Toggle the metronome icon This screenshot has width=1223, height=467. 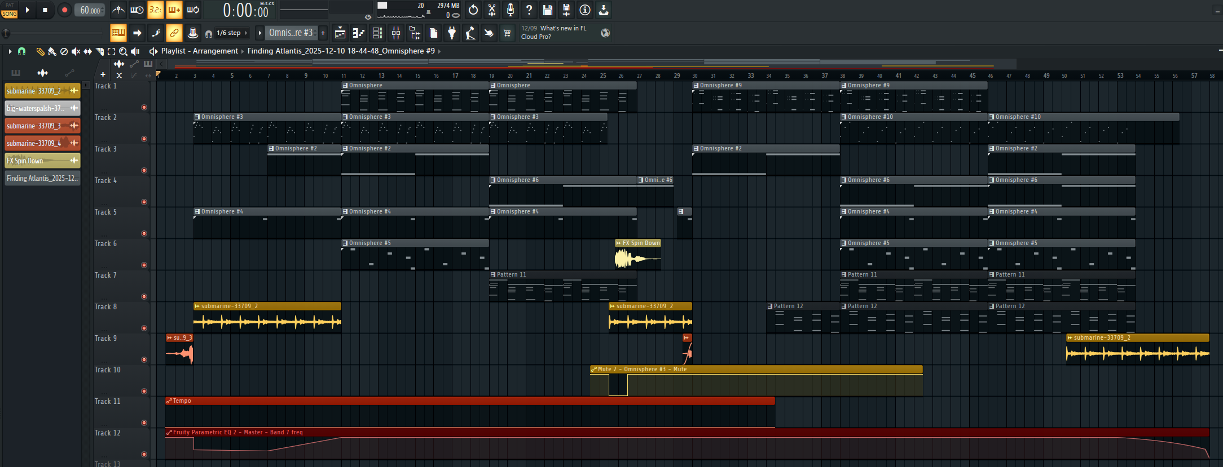[118, 10]
